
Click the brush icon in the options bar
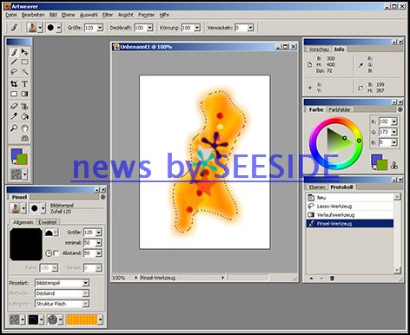click(x=14, y=28)
